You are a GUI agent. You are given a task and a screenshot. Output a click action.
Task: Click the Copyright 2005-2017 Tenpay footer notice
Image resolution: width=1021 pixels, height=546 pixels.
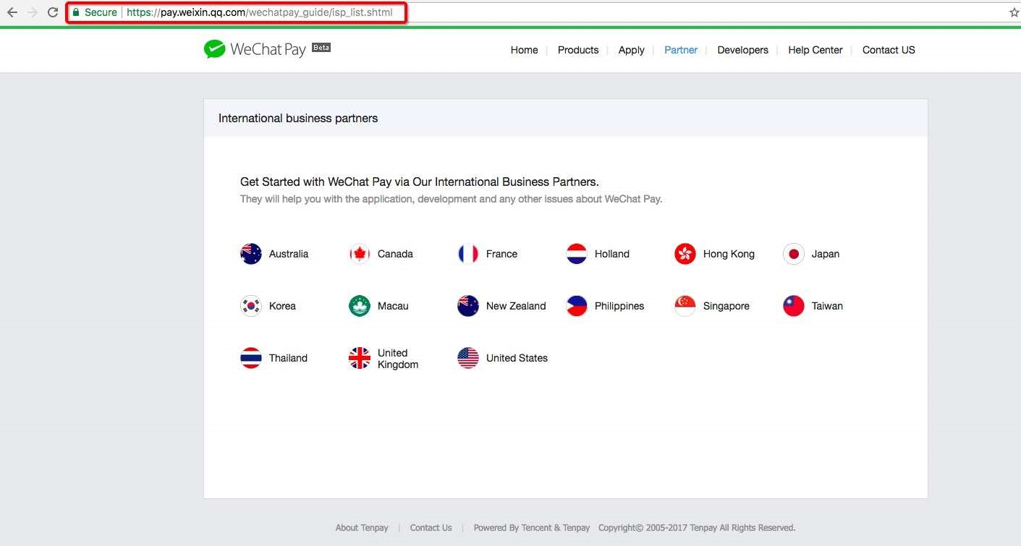click(697, 528)
